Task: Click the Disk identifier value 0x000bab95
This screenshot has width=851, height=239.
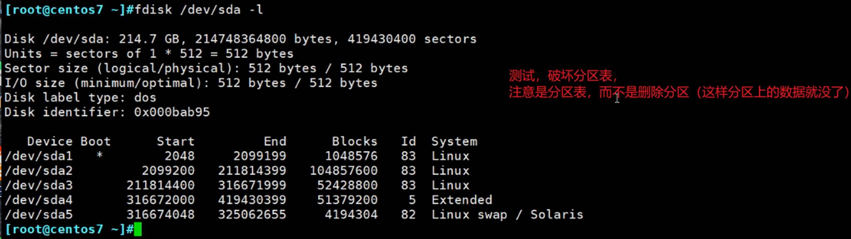Action: (x=172, y=112)
